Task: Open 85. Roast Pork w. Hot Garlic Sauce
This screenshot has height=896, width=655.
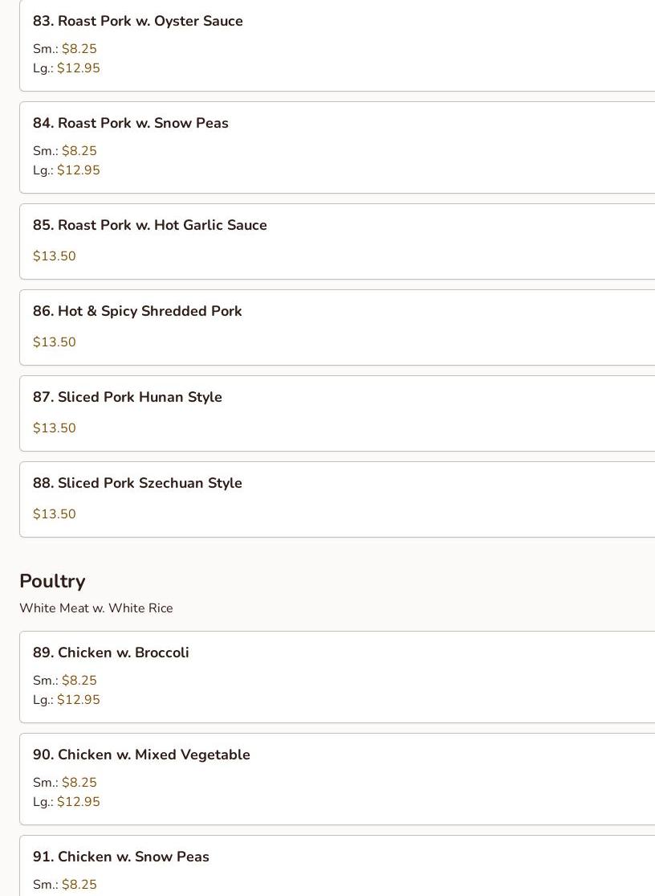Action: (x=149, y=225)
